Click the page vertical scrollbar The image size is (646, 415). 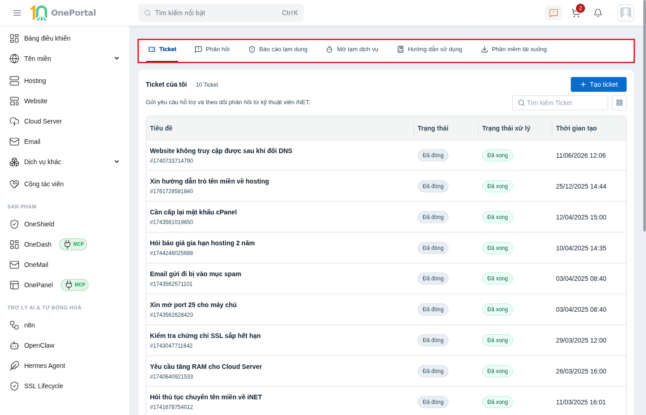pyautogui.click(x=644, y=115)
